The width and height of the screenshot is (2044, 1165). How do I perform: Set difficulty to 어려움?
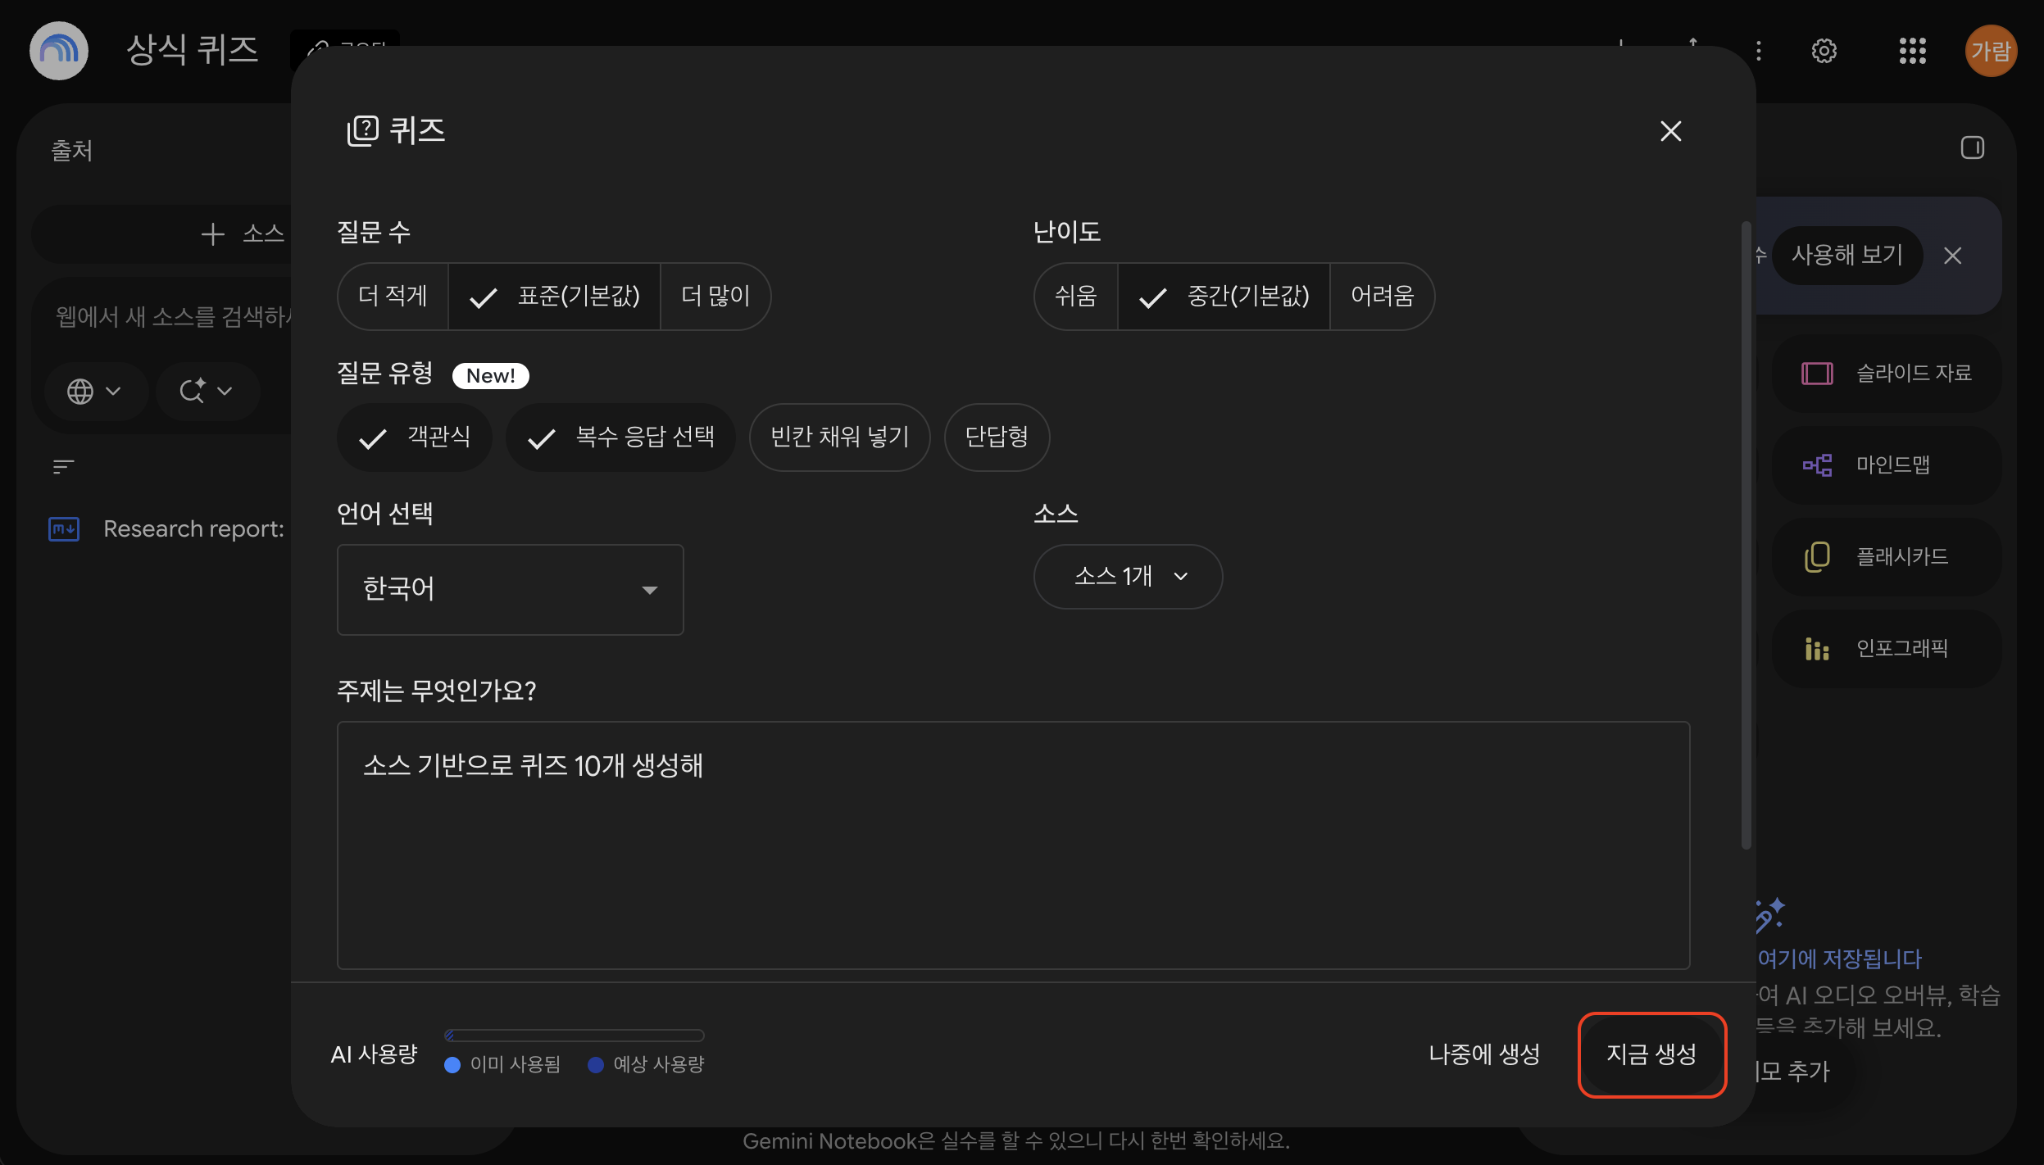(1382, 296)
